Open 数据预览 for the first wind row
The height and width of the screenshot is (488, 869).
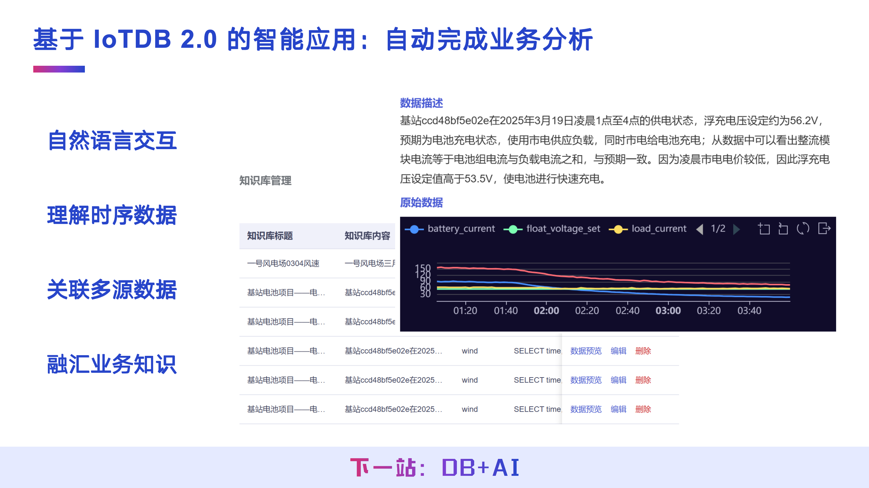coord(586,351)
